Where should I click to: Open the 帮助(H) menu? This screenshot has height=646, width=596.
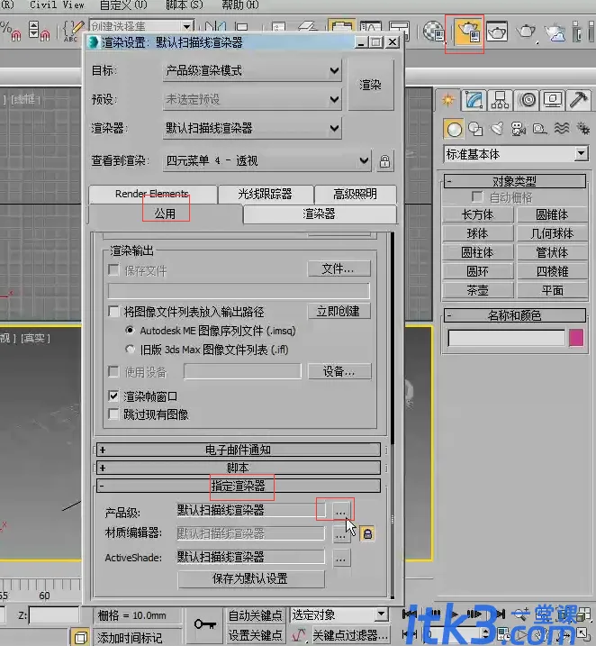[240, 5]
